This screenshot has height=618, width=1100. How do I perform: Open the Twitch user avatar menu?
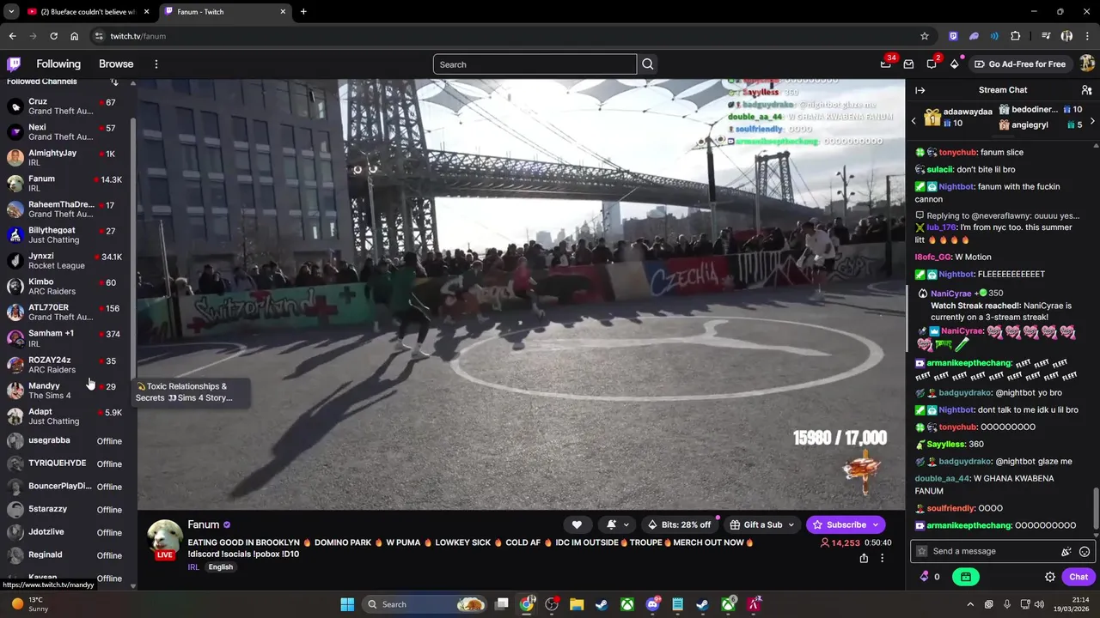1086,64
